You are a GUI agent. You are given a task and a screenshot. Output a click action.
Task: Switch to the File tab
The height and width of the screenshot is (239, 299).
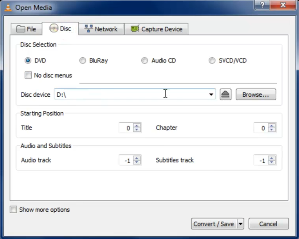tap(26, 29)
